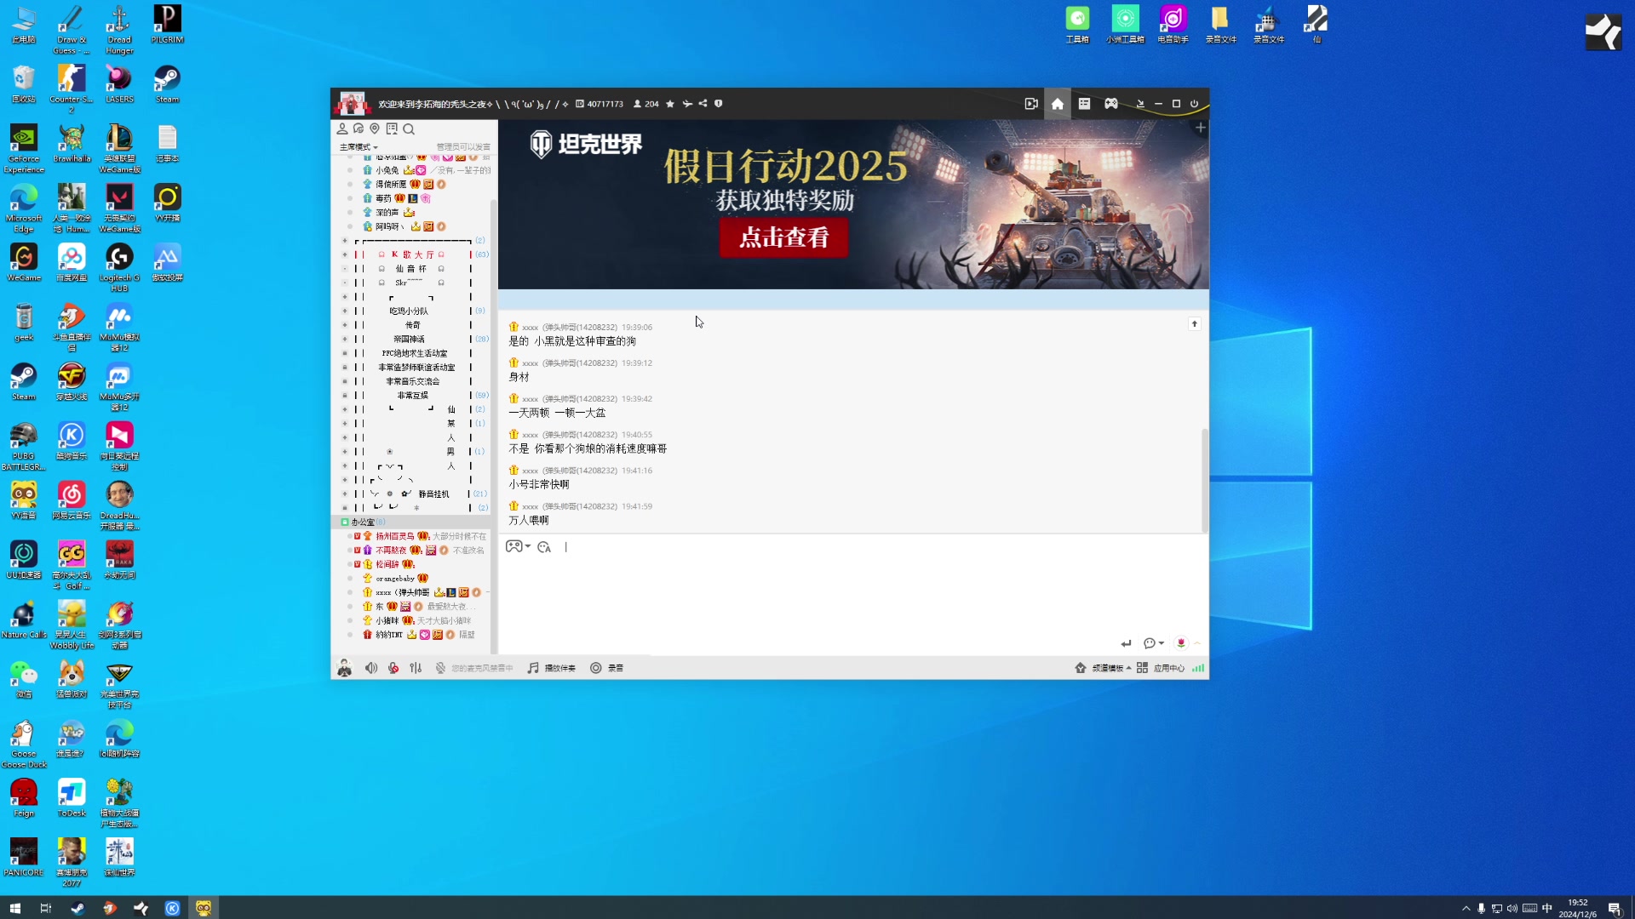Share the channel using the share icon
Viewport: 1635px width, 919px height.
tap(703, 104)
